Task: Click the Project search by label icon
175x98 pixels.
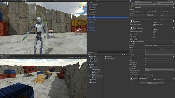Action: coord(124,54)
